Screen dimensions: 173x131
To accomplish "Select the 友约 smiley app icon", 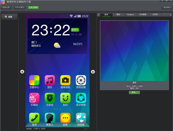I will pyautogui.click(x=65, y=98).
